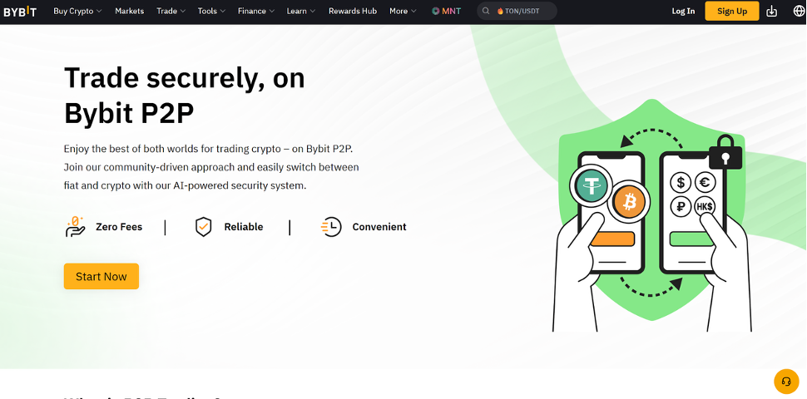Click the Log In link
This screenshot has width=807, height=399.
tap(683, 11)
